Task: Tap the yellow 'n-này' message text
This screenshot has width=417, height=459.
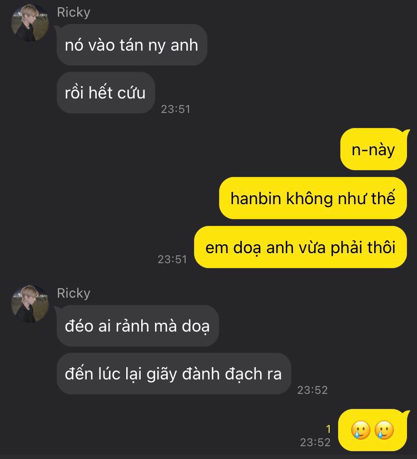Action: tap(374, 150)
